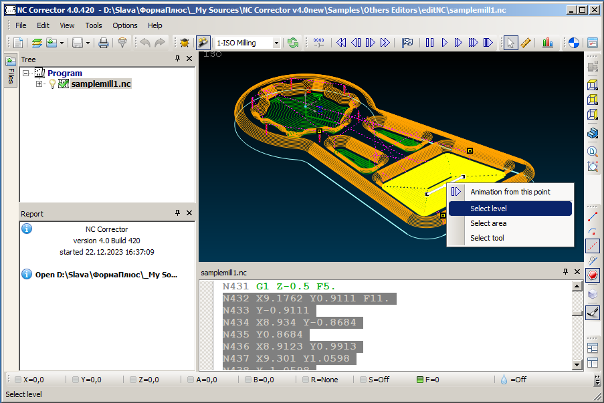Expand the samplemill1.nc tree node
The image size is (604, 403).
point(39,84)
